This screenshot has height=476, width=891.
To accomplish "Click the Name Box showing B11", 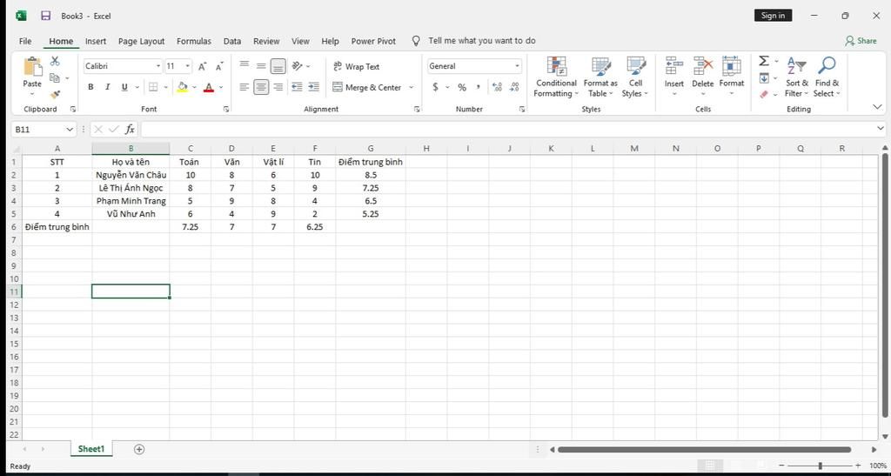I will [44, 130].
